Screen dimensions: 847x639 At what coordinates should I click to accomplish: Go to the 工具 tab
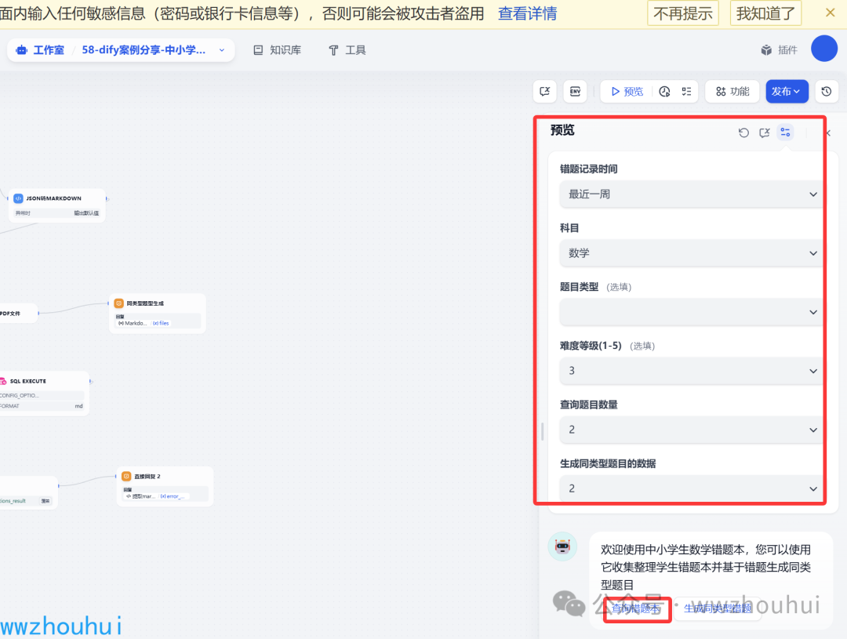pyautogui.click(x=347, y=50)
